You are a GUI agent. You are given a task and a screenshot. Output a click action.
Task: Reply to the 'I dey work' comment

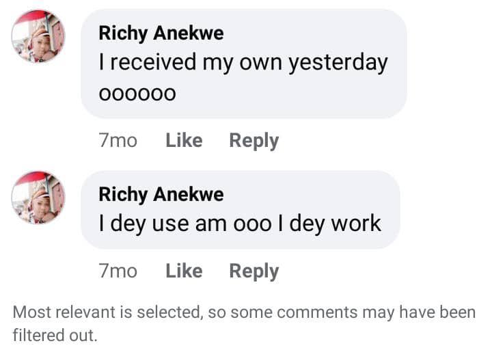[x=254, y=271]
